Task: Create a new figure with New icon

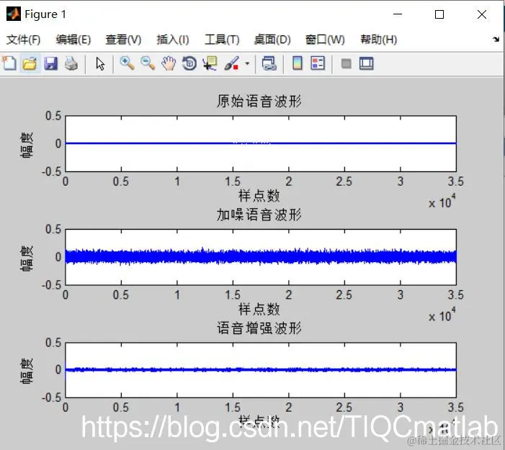Action: coord(9,63)
